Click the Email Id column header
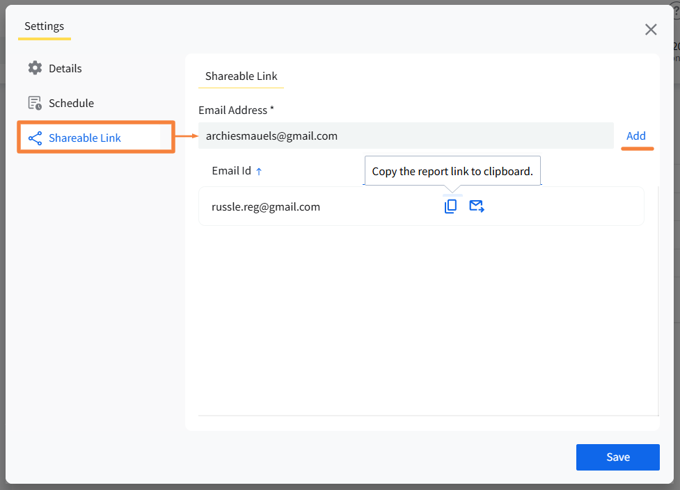 coord(231,171)
